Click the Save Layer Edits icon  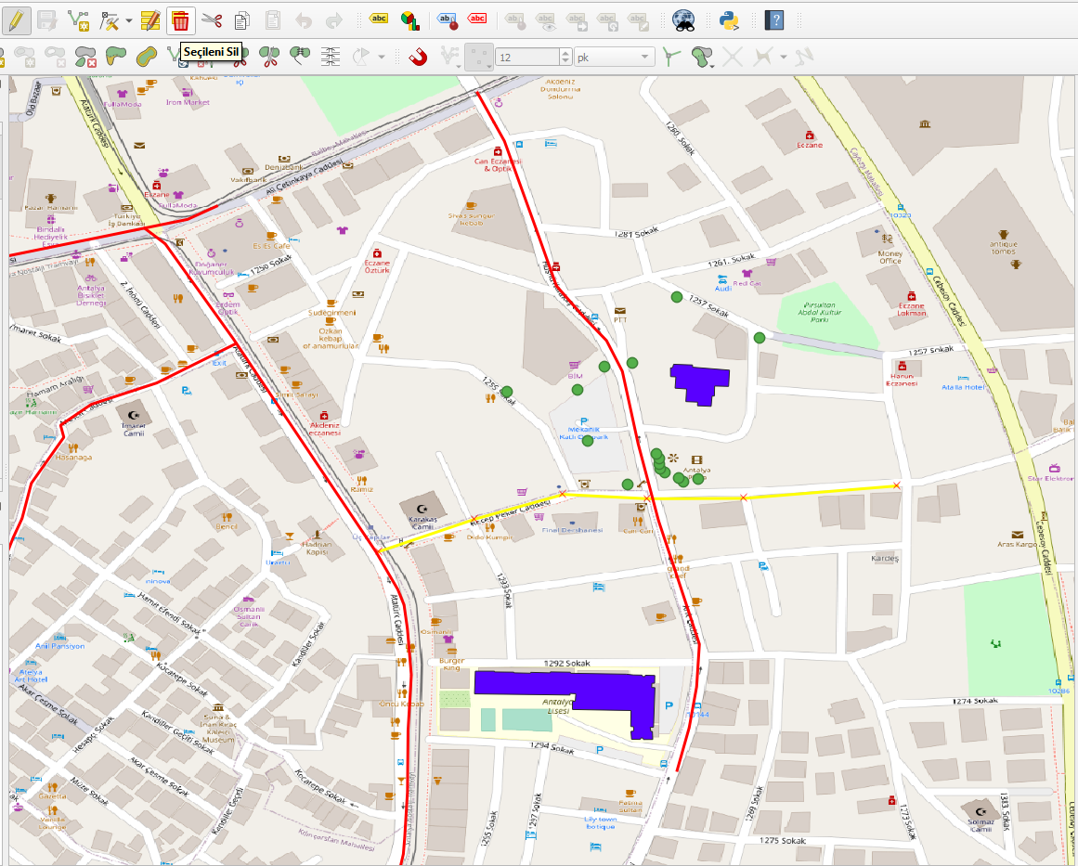pyautogui.click(x=46, y=20)
